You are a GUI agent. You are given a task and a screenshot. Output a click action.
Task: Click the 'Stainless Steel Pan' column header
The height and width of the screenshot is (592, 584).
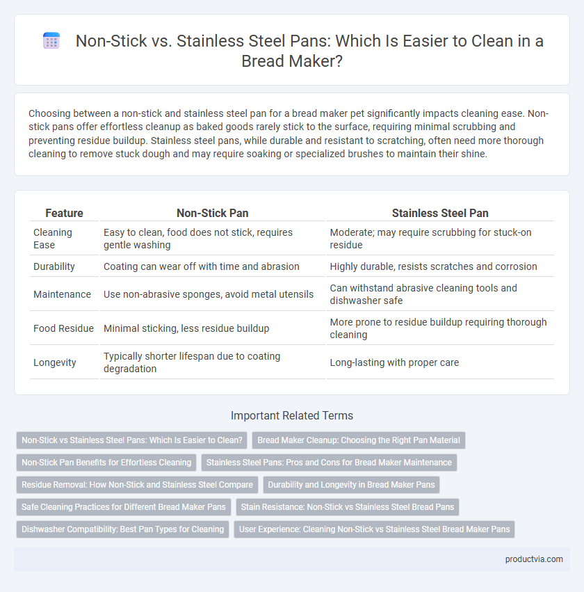click(x=440, y=213)
